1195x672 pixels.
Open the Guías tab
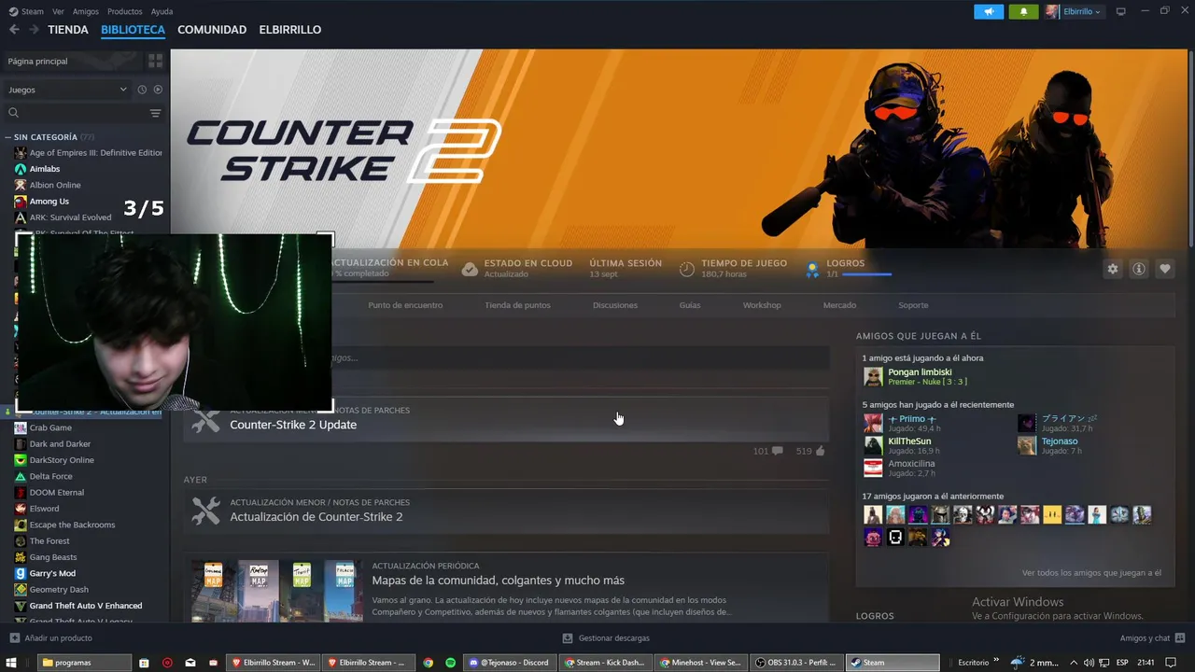690,305
